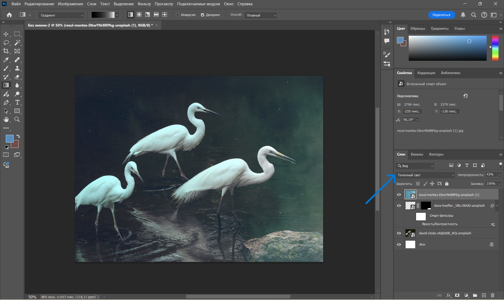Image resolution: width=504 pixels, height=300 pixels.
Task: Select the Lasso tool
Action: click(6, 43)
